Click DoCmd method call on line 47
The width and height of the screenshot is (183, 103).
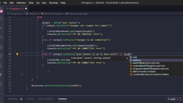[57, 23]
